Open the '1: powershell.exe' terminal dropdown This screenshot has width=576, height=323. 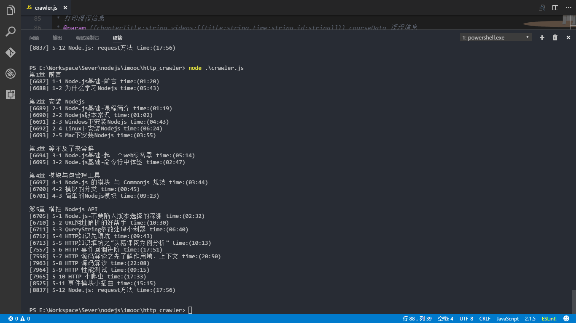[x=496, y=37]
